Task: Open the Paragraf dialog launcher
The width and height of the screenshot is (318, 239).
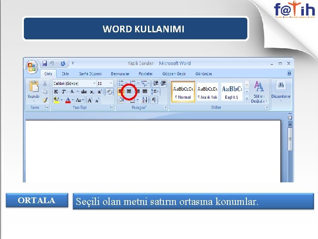Action: point(165,107)
